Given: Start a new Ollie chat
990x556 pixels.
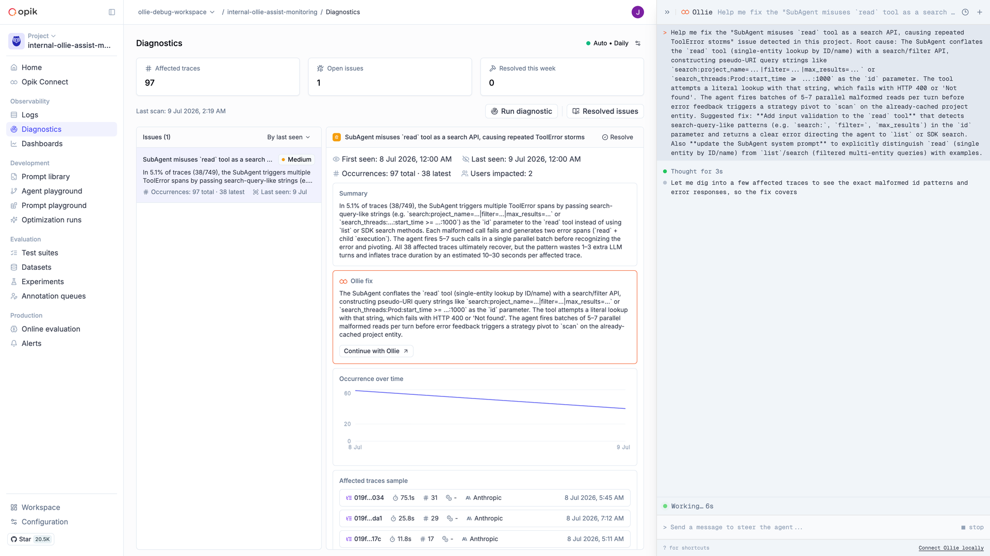Looking at the screenshot, I should coord(980,12).
